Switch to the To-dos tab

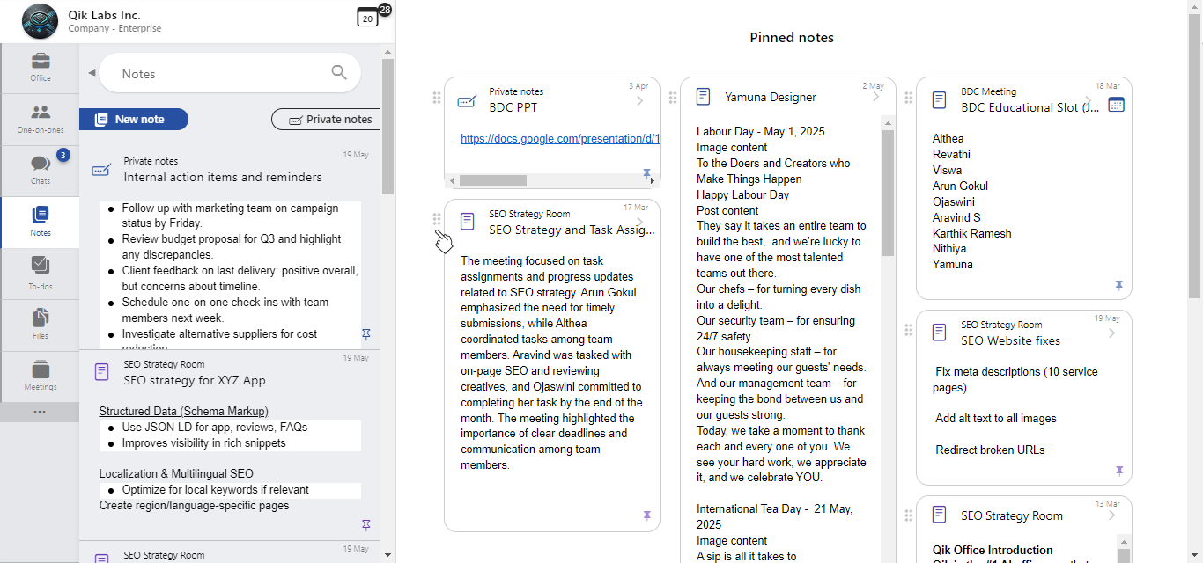click(41, 272)
